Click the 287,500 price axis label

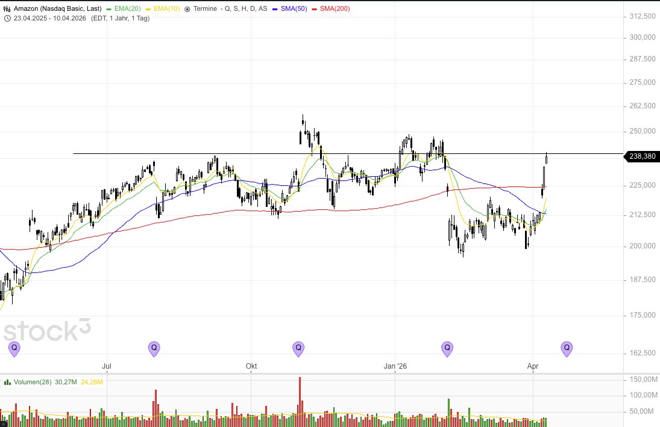pos(643,59)
